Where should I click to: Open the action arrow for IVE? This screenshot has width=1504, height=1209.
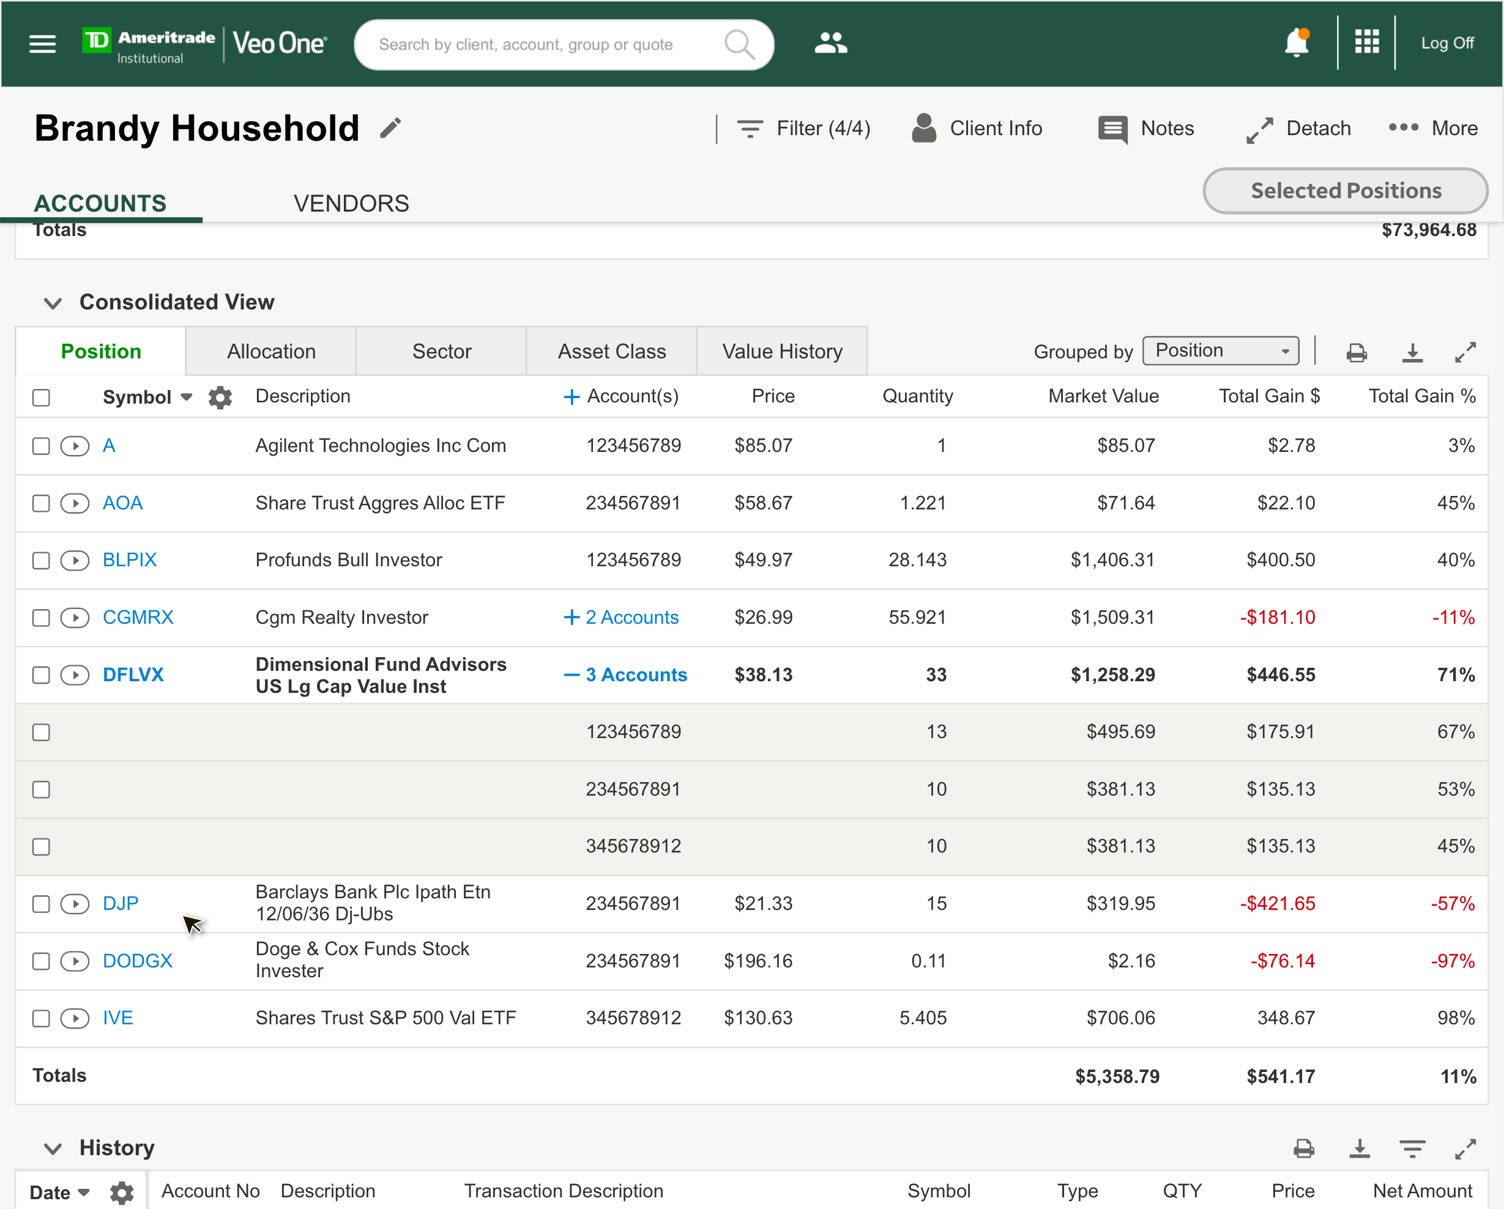(75, 1019)
